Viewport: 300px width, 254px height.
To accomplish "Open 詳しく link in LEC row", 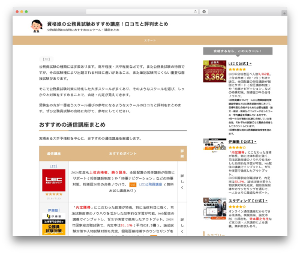I will click(182, 181).
